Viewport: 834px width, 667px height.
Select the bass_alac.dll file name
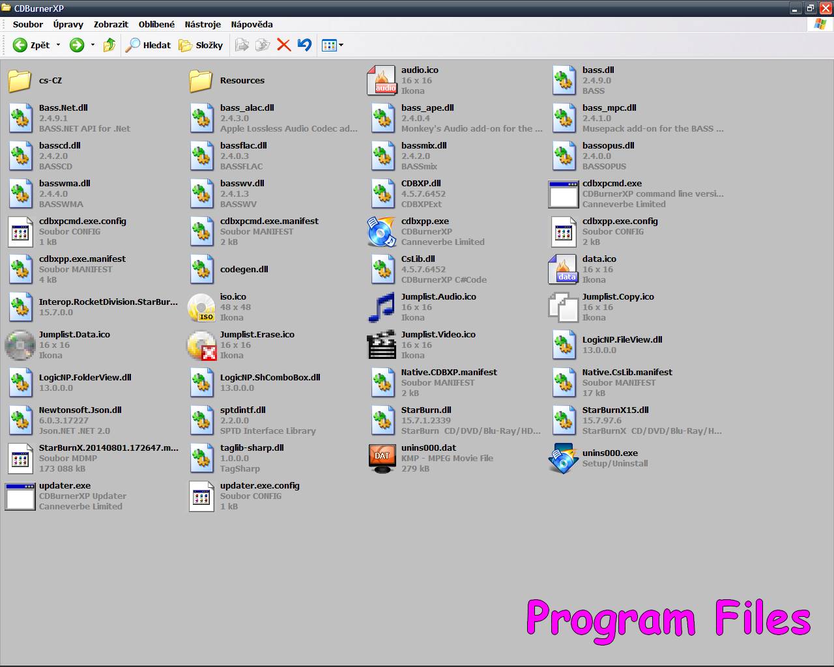pyautogui.click(x=247, y=107)
